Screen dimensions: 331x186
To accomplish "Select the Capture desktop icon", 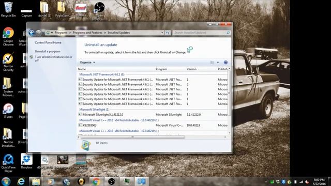I will tap(26, 12).
